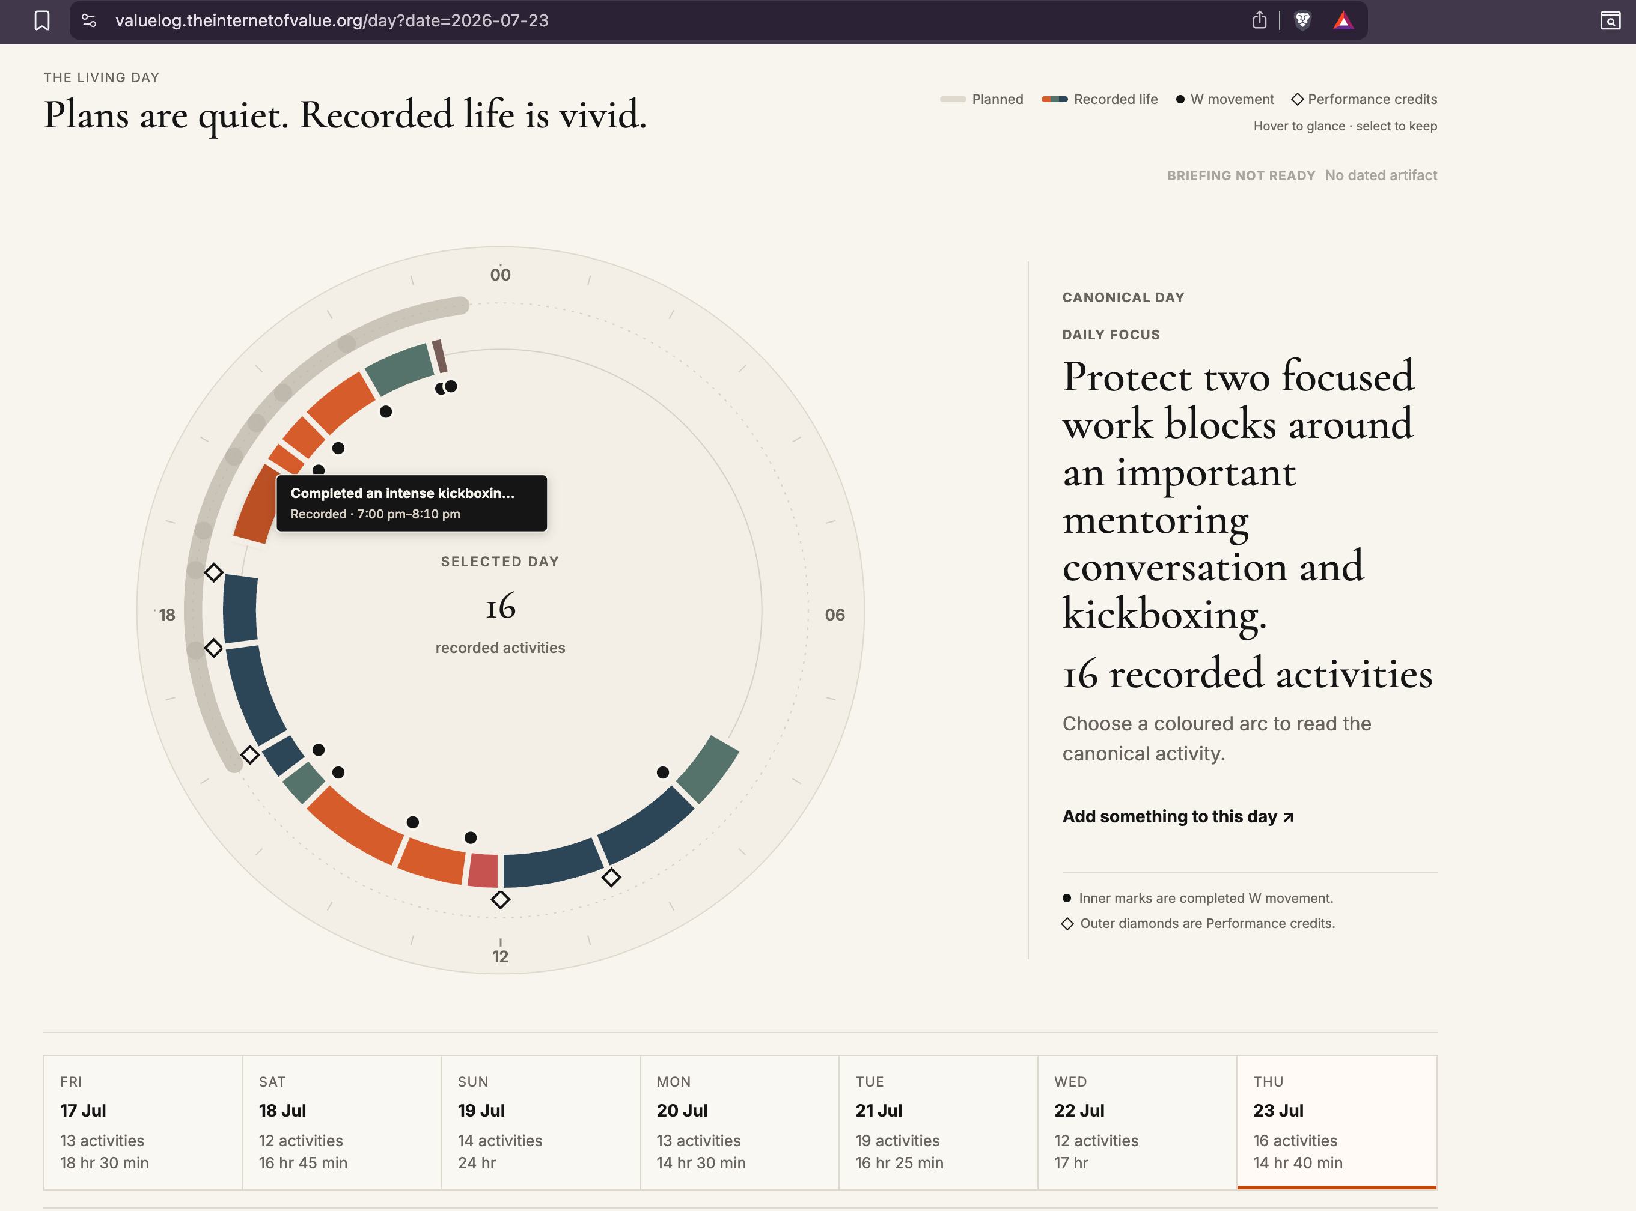Click the bookmark icon in browser toolbar

coord(42,20)
